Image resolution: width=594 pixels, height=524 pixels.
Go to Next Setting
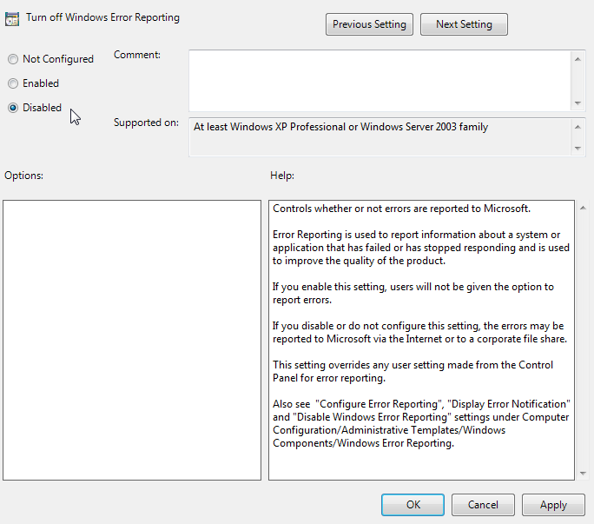(x=464, y=24)
